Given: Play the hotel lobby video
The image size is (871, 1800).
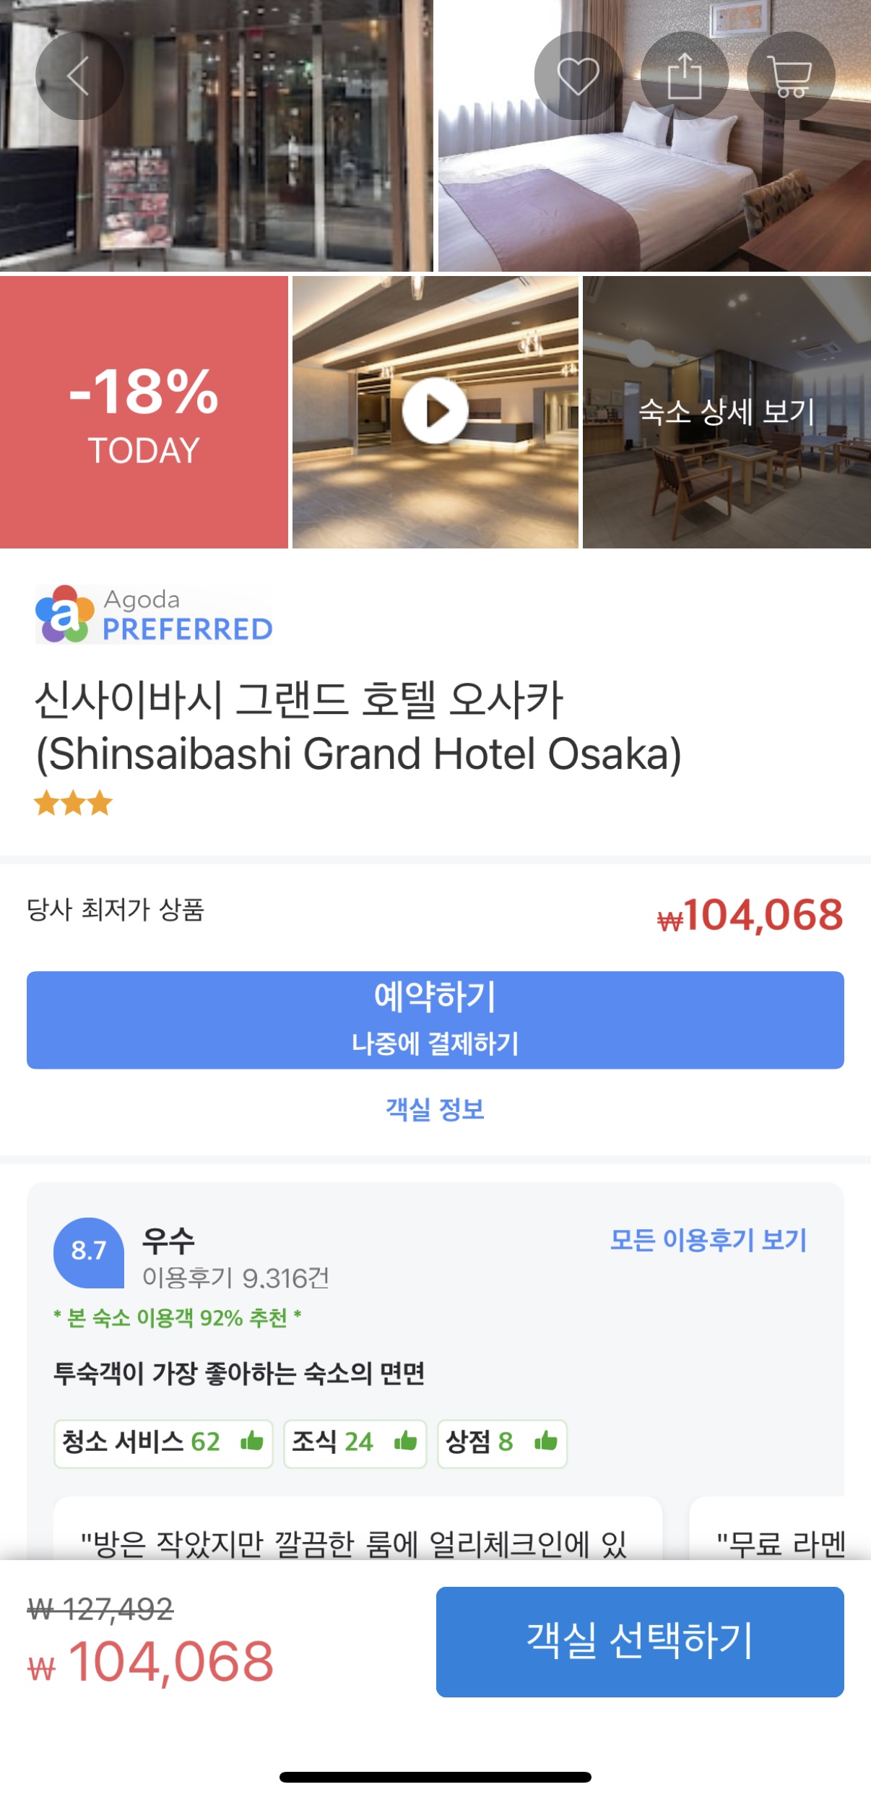Looking at the screenshot, I should (x=435, y=411).
